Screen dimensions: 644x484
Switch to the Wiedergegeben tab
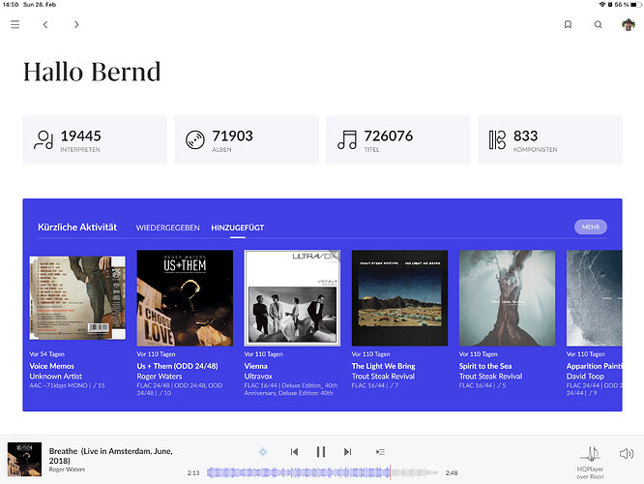coord(167,227)
